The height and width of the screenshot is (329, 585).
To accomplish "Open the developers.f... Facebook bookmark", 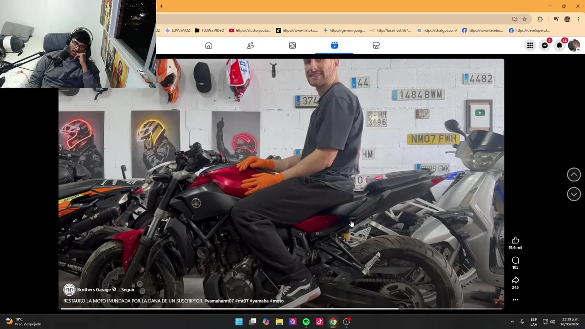I will [x=530, y=31].
